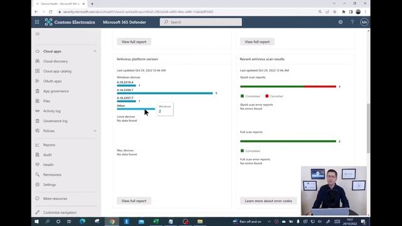Open the Permissions page

coord(52,175)
